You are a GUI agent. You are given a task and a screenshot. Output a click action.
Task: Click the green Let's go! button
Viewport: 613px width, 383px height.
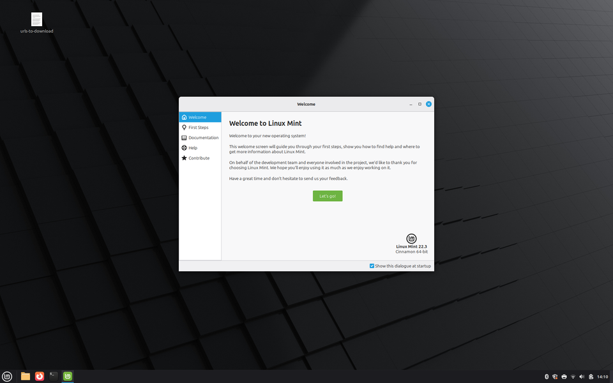[328, 196]
